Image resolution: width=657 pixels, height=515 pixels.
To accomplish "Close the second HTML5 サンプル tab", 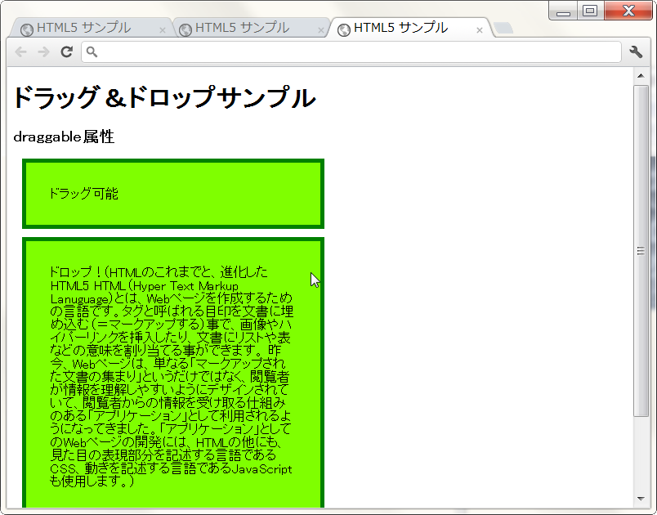I will click(321, 30).
